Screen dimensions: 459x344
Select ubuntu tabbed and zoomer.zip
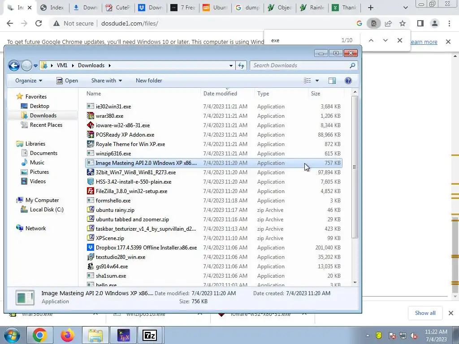(x=132, y=219)
